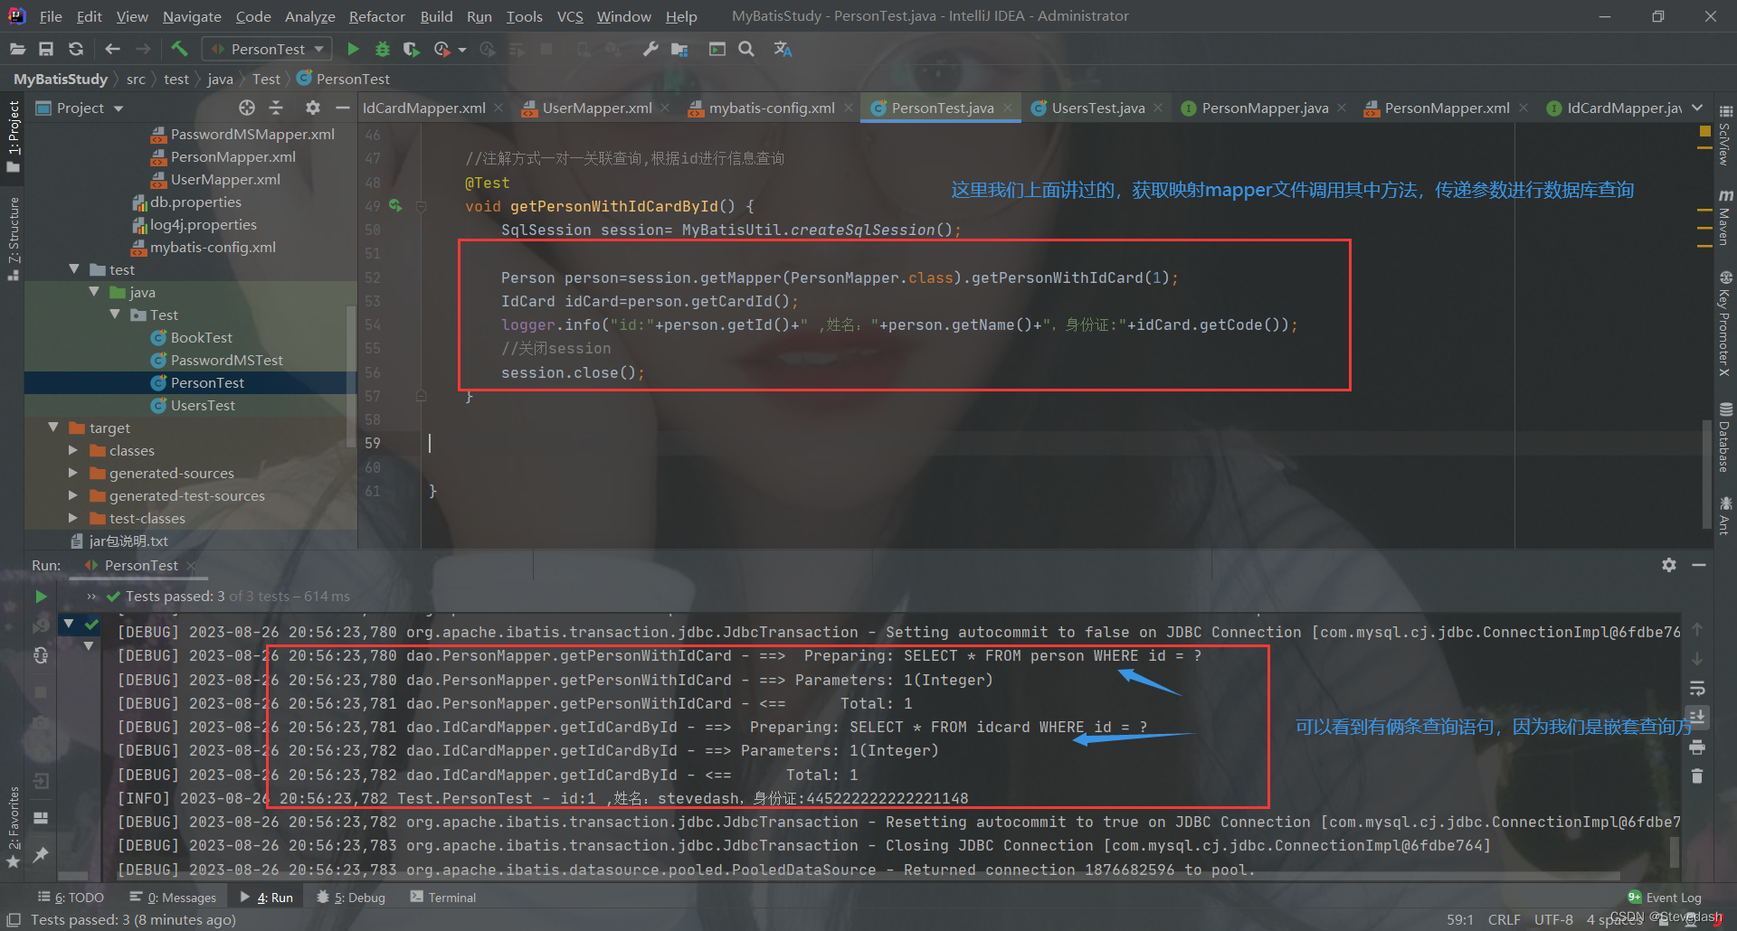Build project with the green hammer icon
The image size is (1737, 931).
point(179,49)
